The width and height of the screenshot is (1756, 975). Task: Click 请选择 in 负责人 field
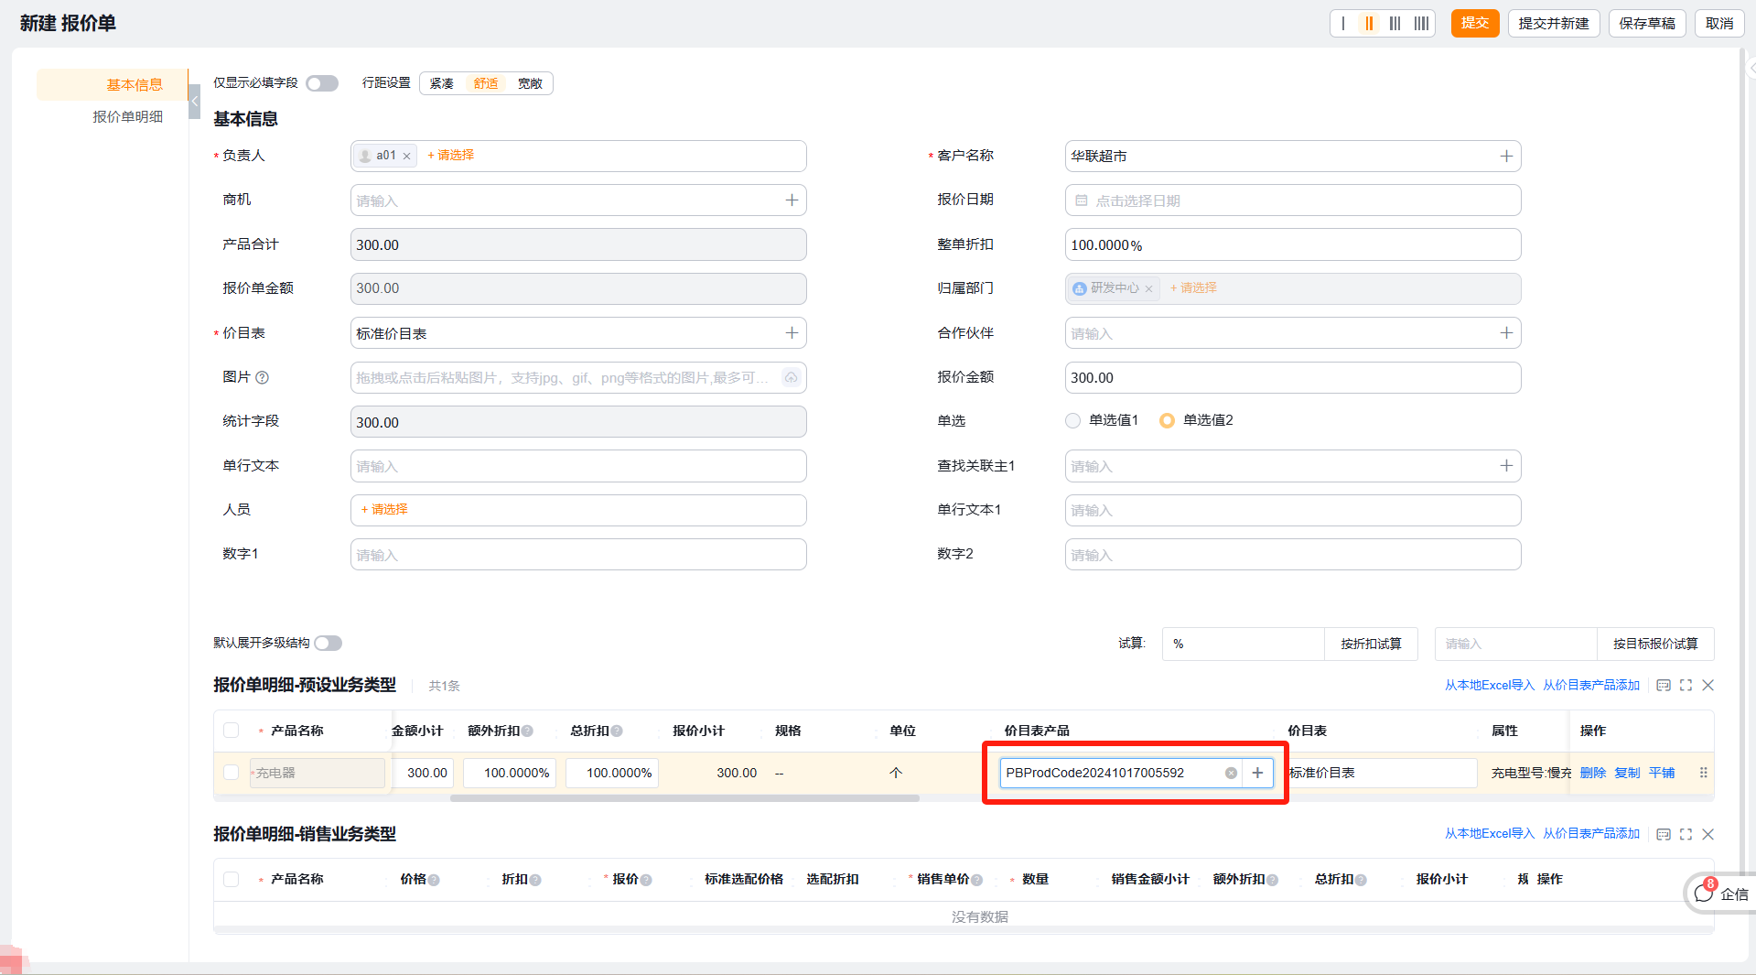click(x=450, y=156)
